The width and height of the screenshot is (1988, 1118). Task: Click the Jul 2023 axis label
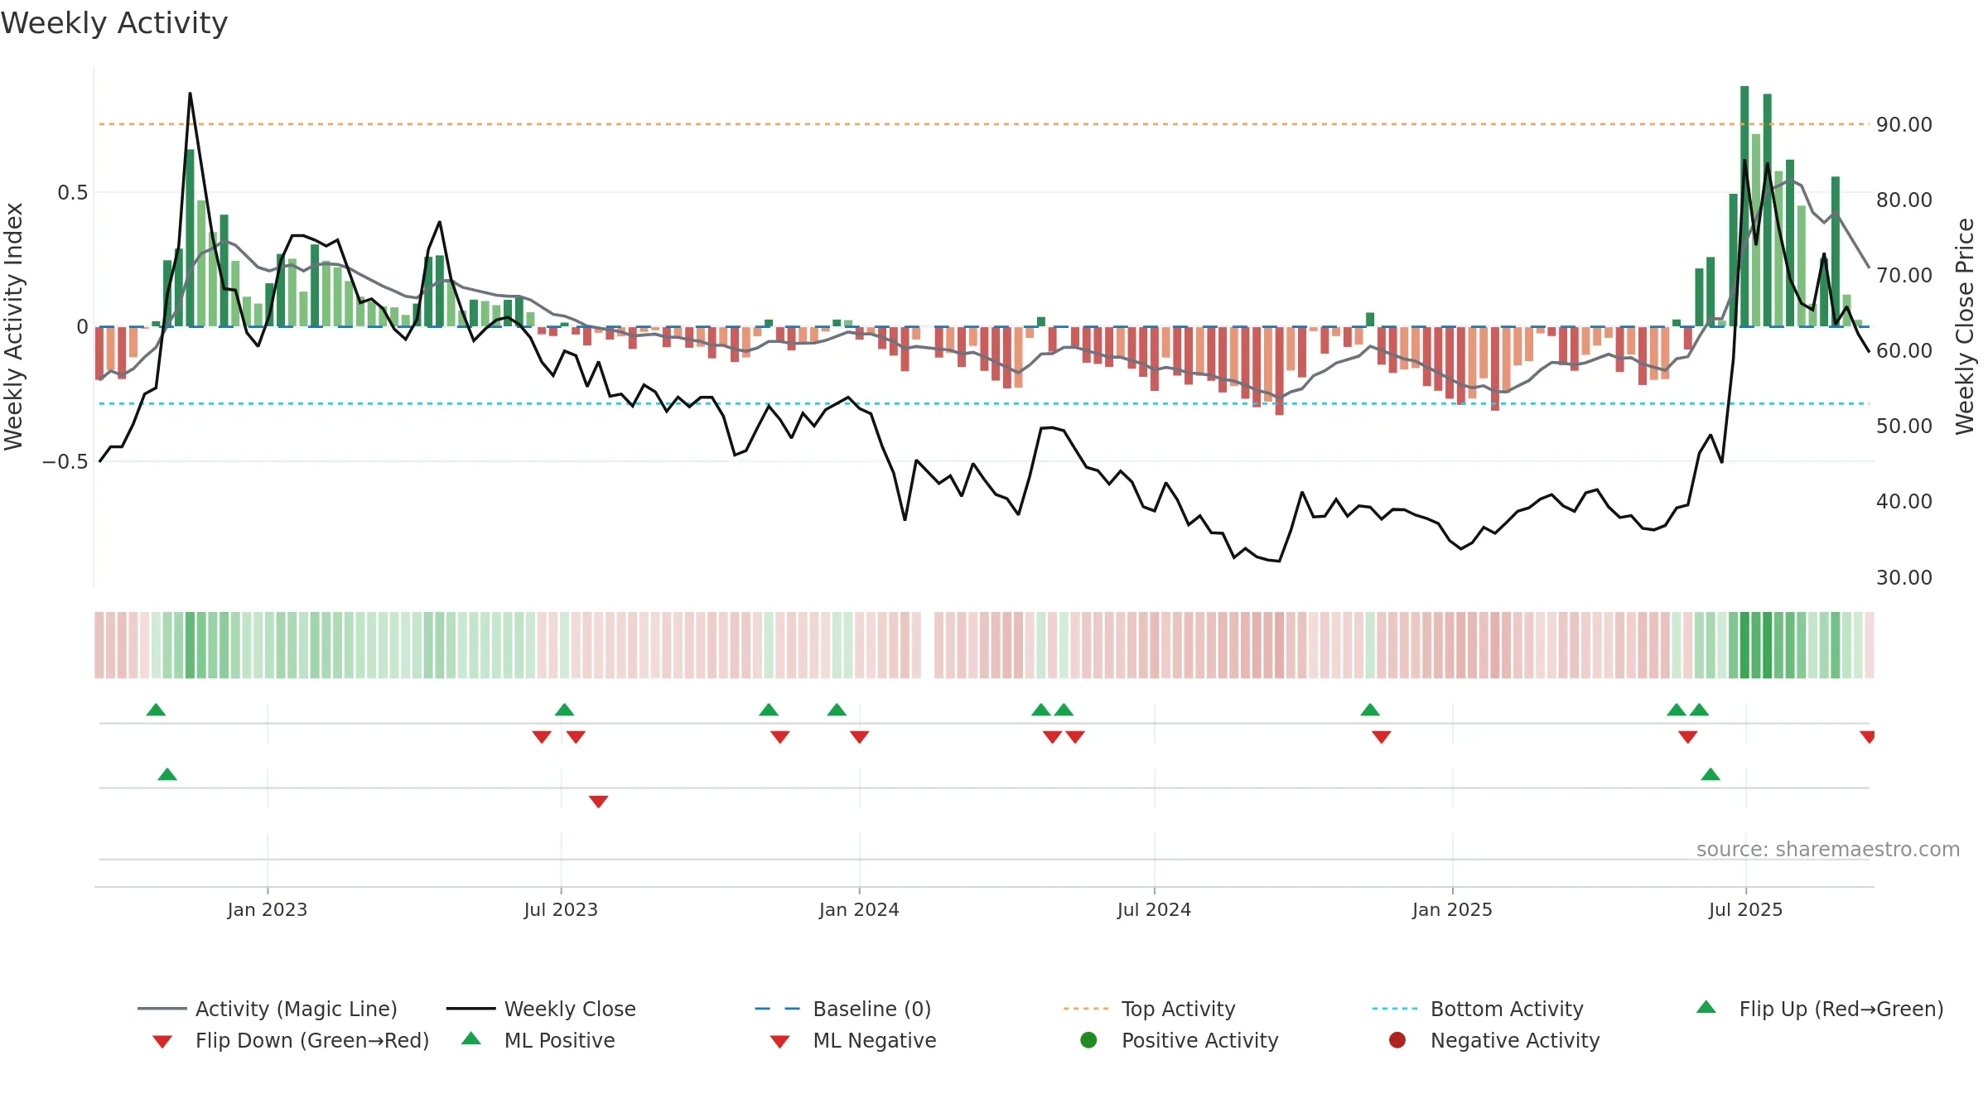click(x=561, y=910)
